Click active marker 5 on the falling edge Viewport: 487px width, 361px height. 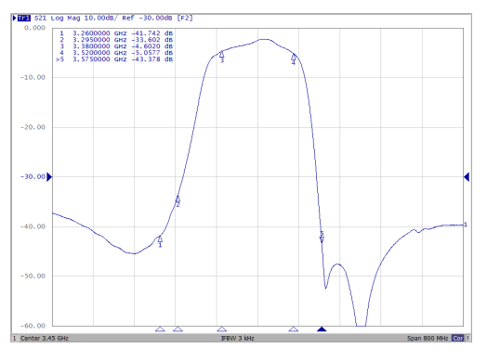click(322, 239)
